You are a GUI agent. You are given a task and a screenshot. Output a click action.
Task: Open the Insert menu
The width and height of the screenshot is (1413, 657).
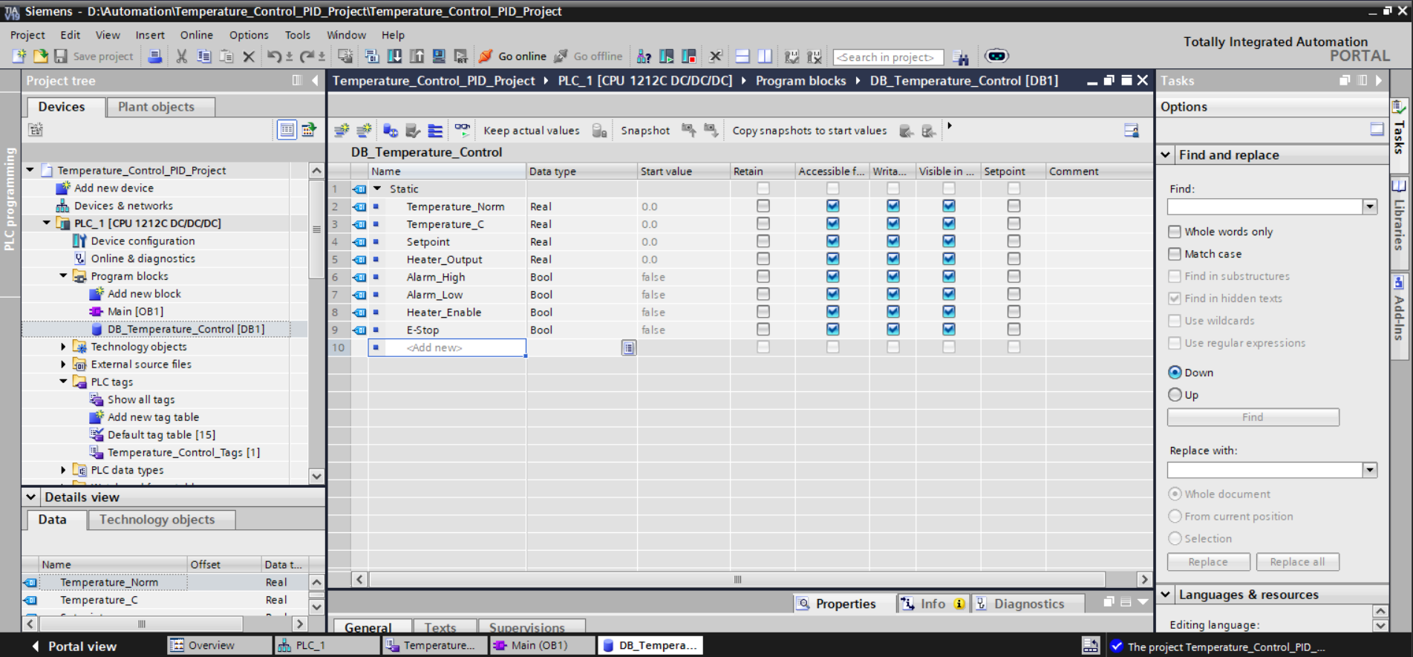[x=150, y=35]
